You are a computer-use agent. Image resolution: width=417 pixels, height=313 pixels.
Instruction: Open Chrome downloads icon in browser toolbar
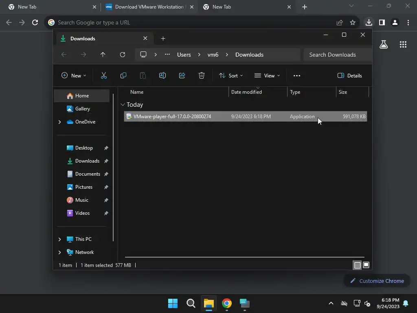point(369,22)
